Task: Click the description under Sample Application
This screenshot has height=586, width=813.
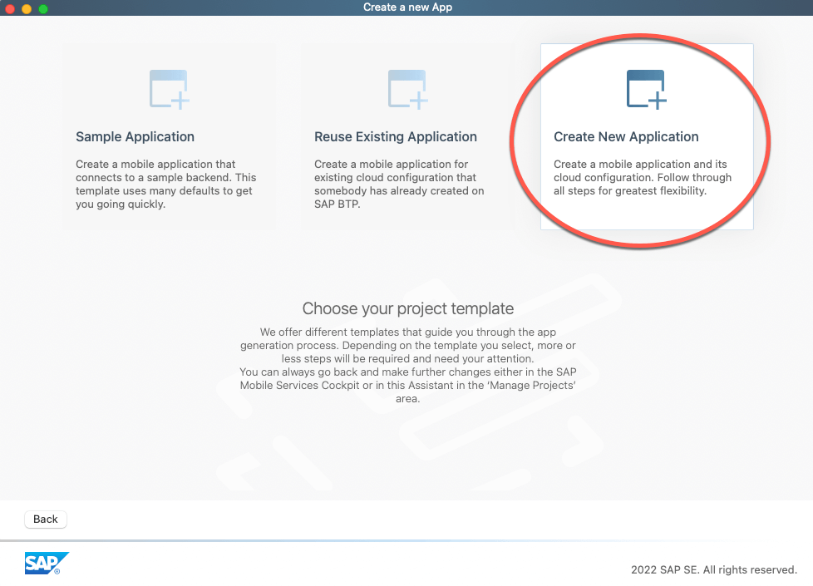Action: (x=166, y=184)
